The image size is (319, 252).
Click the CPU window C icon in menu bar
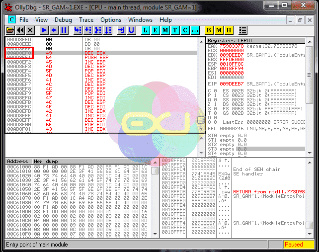pos(11,20)
